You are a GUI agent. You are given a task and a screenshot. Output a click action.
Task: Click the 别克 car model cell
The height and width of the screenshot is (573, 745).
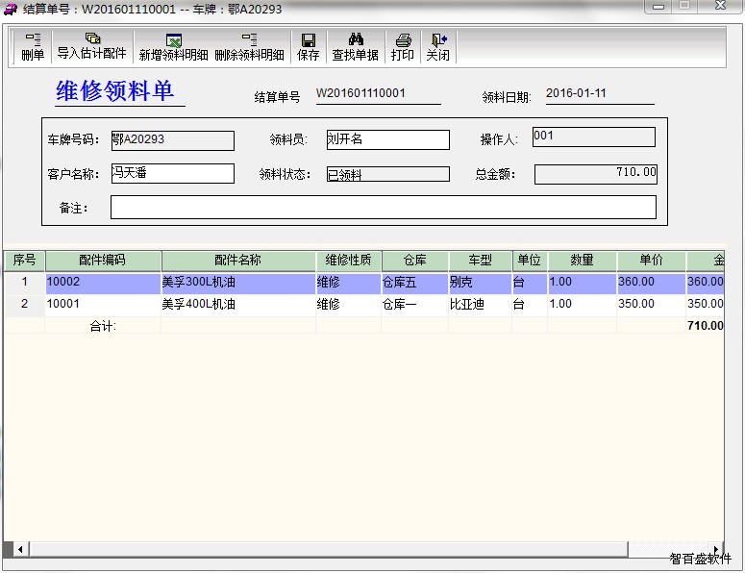tap(481, 283)
